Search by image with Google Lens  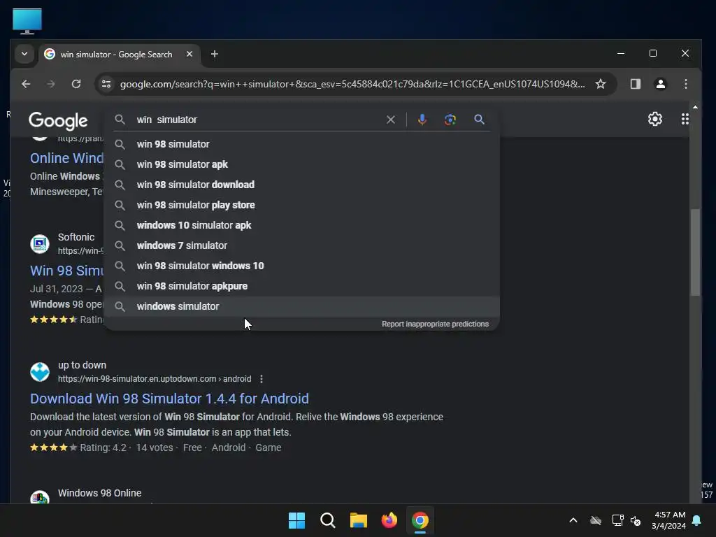[x=450, y=120]
